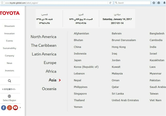Reload page with the refresh icon

(110, 3)
